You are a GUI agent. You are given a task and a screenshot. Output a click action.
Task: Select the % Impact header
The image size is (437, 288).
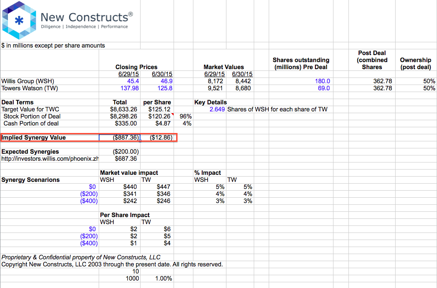(x=207, y=173)
